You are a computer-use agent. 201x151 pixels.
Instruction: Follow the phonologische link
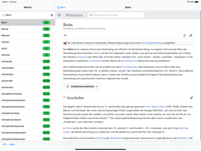(129, 61)
